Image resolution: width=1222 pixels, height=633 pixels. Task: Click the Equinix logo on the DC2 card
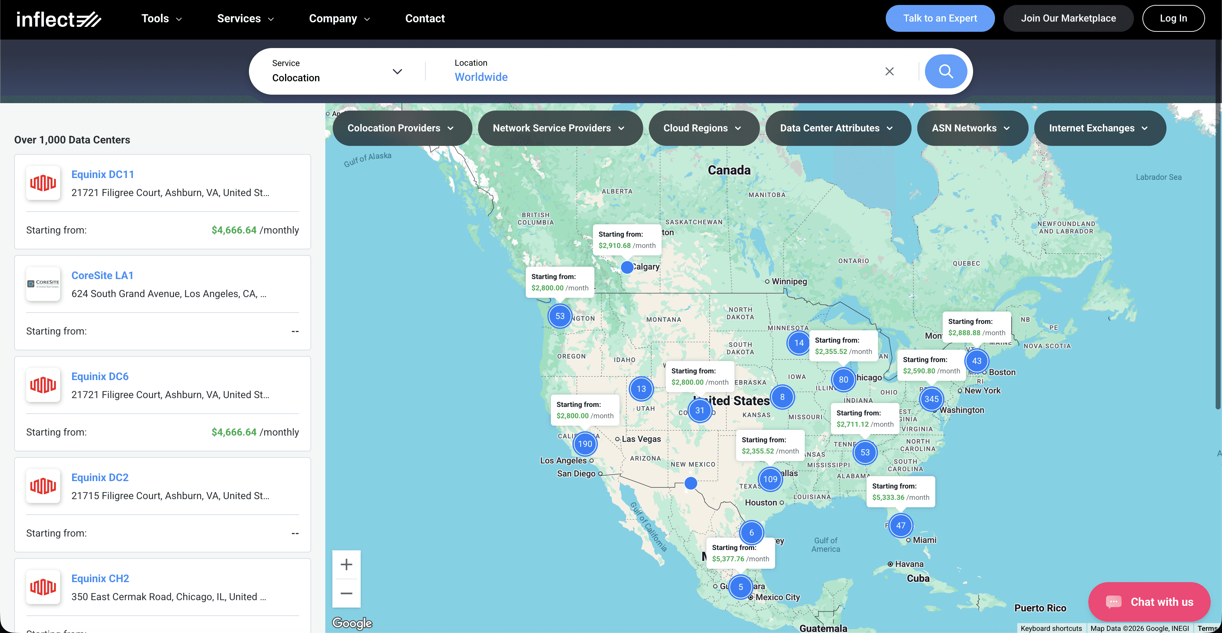pyautogui.click(x=43, y=486)
